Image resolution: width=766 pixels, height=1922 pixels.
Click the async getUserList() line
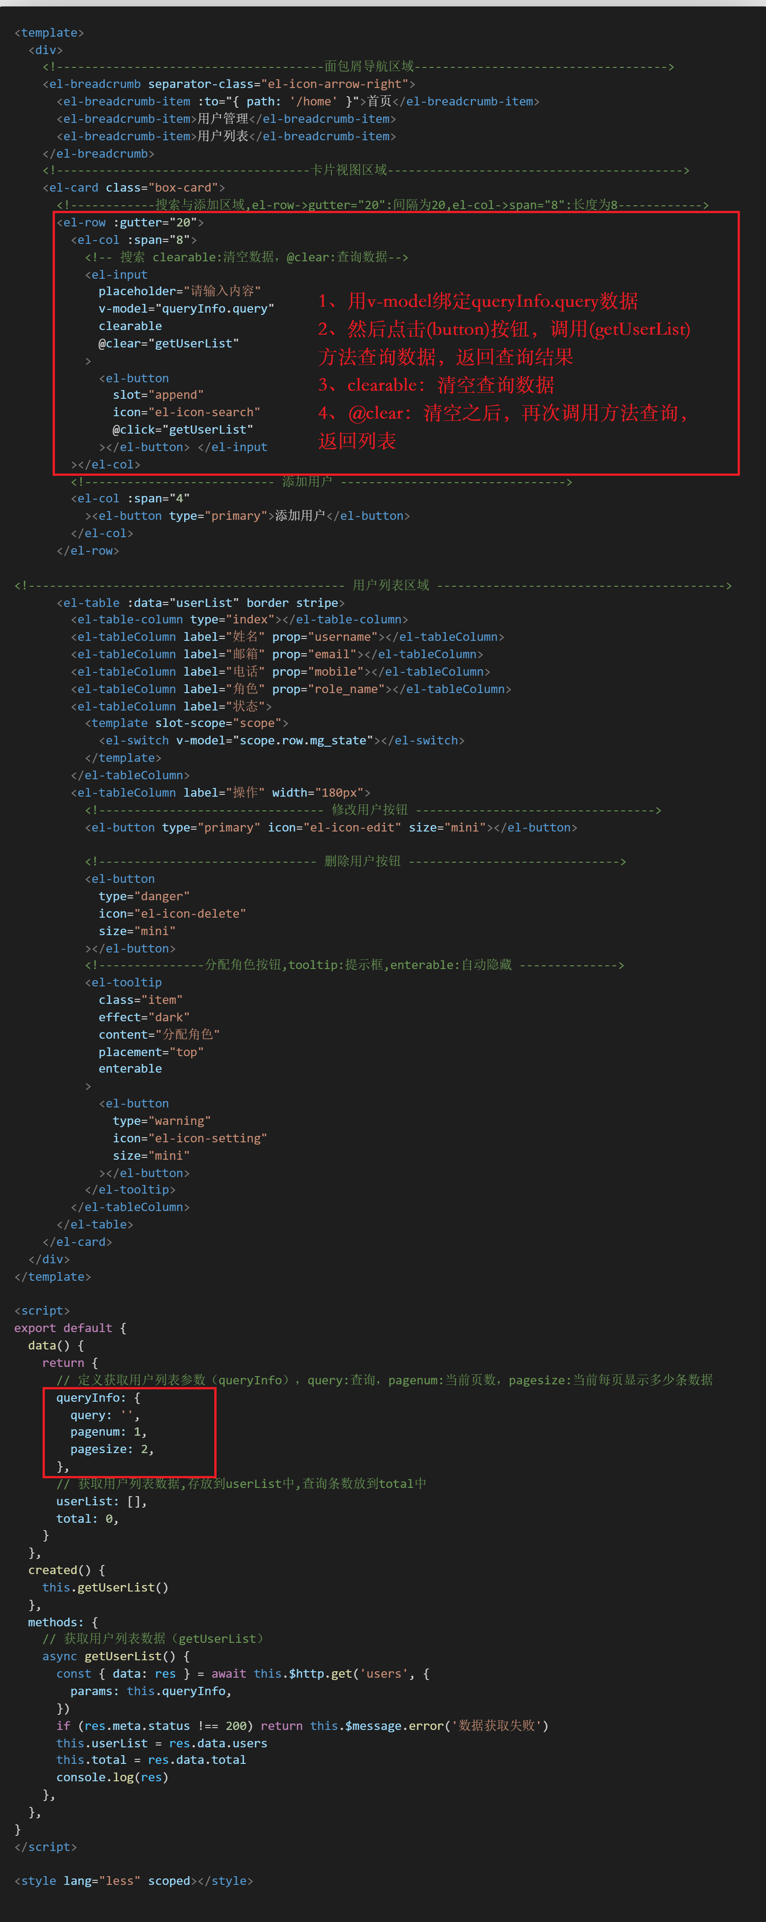pos(116,1657)
